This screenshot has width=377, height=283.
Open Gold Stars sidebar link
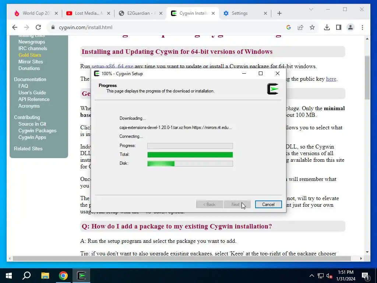tap(29, 55)
